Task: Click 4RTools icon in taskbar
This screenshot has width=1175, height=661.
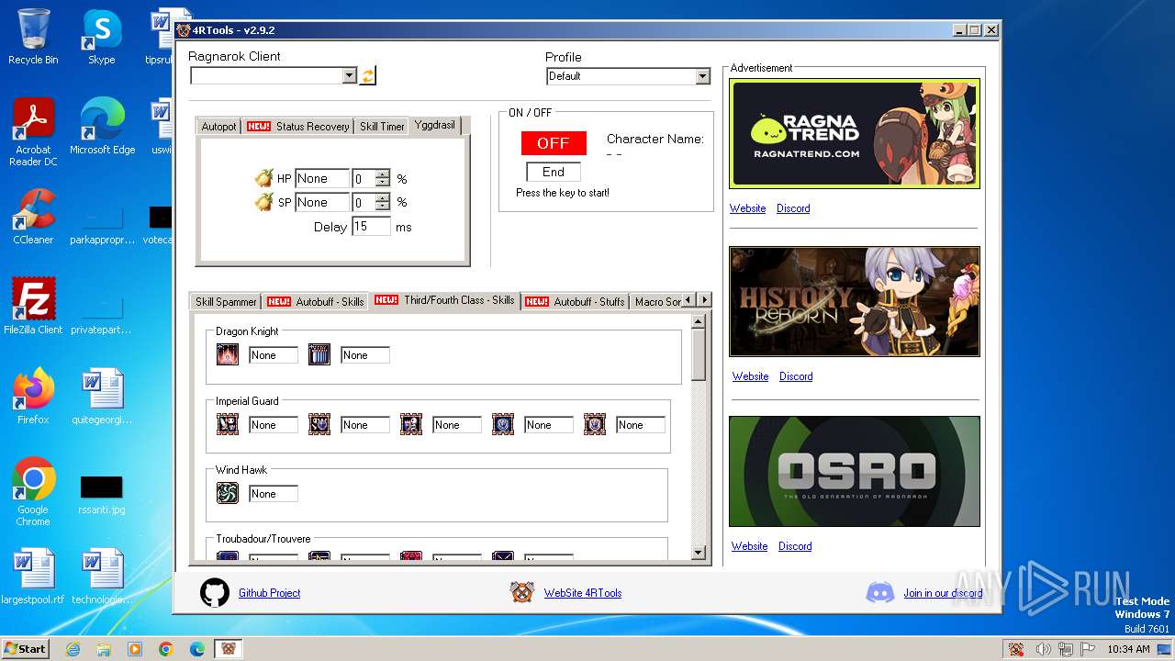Action: (x=228, y=649)
